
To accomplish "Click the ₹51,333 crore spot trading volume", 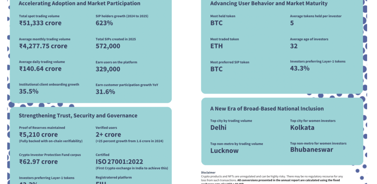I will coord(40,23).
